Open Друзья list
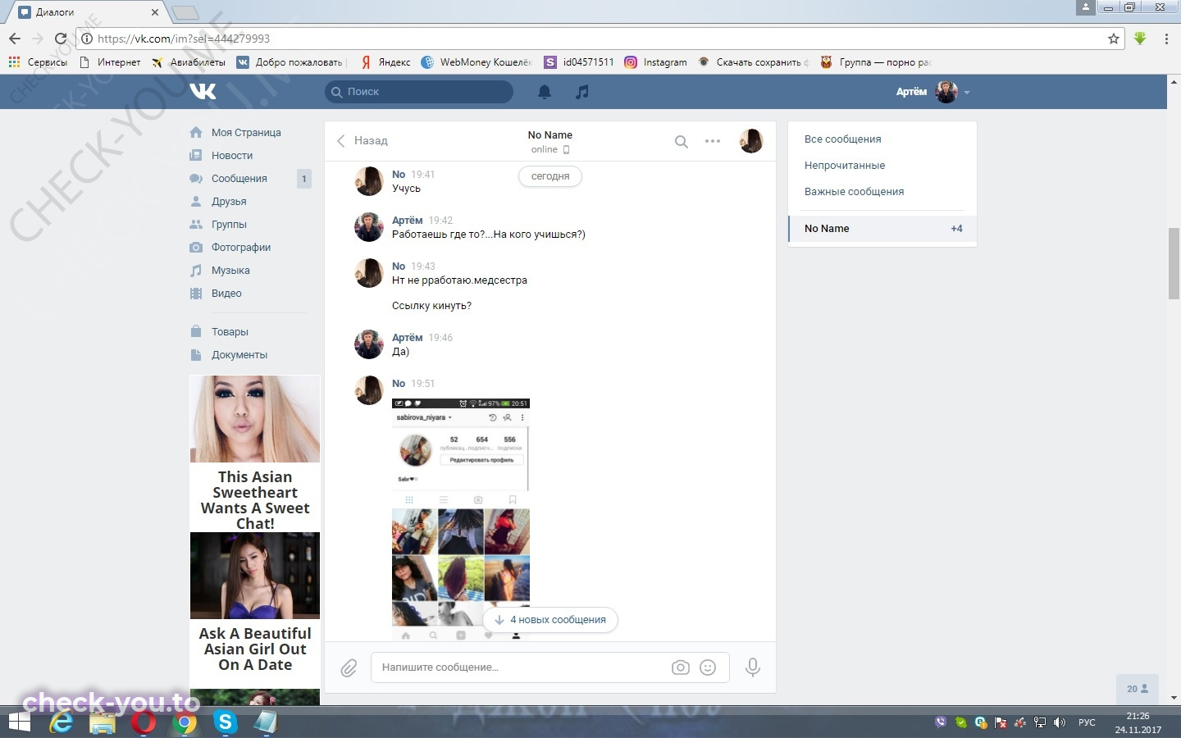 [229, 201]
